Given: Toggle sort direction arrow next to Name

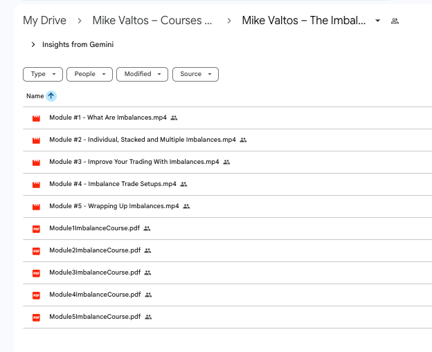Looking at the screenshot, I should point(51,96).
